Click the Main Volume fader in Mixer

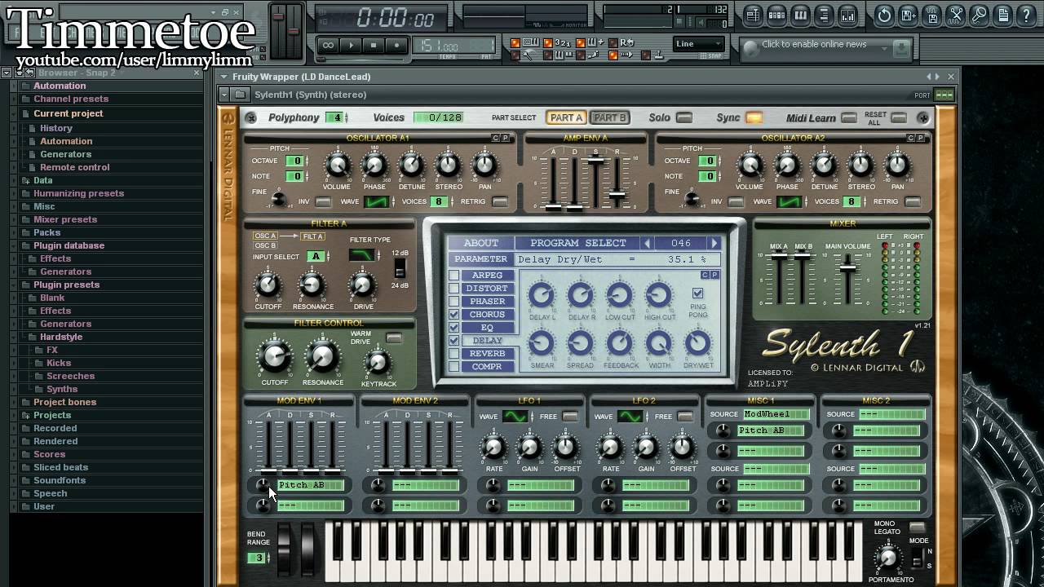pos(849,267)
